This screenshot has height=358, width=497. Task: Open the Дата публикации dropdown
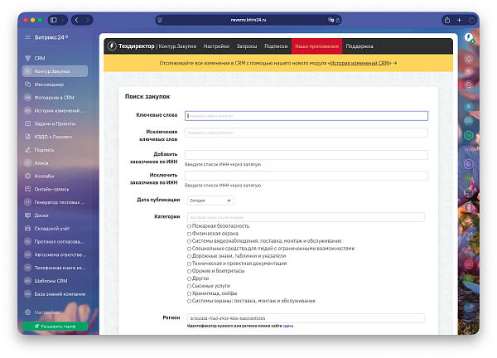pyautogui.click(x=210, y=201)
